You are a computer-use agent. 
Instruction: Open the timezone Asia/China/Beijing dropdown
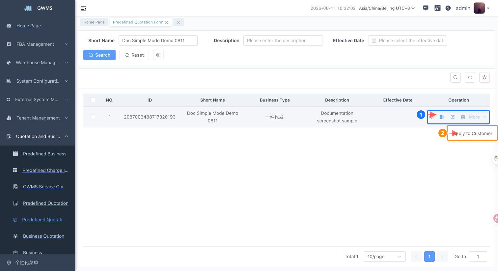[x=387, y=8]
